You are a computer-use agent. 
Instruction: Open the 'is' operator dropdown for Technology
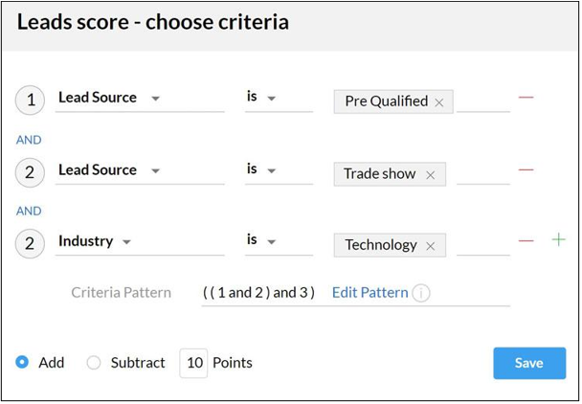pyautogui.click(x=279, y=242)
